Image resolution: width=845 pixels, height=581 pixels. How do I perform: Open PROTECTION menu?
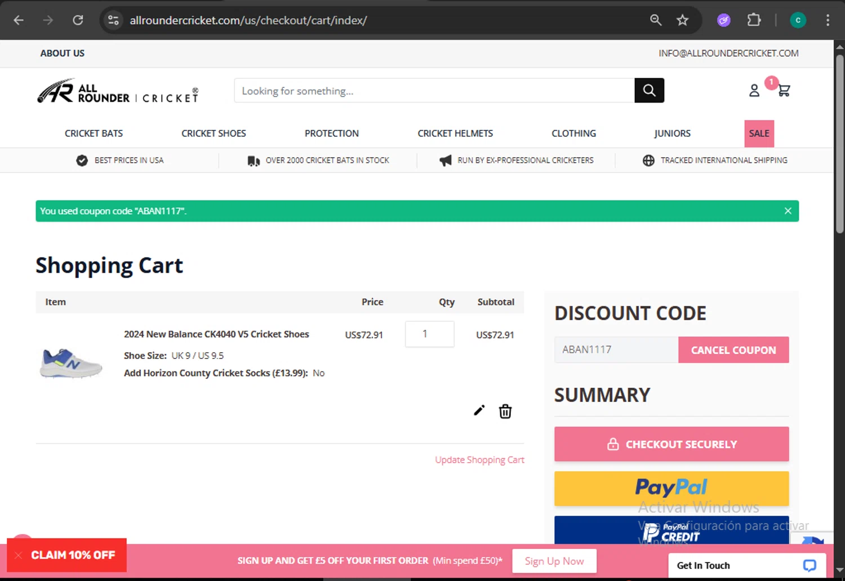332,134
